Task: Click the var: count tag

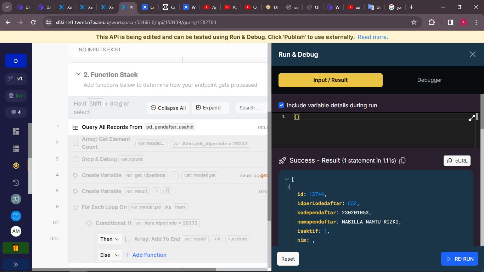Action: [132, 159]
